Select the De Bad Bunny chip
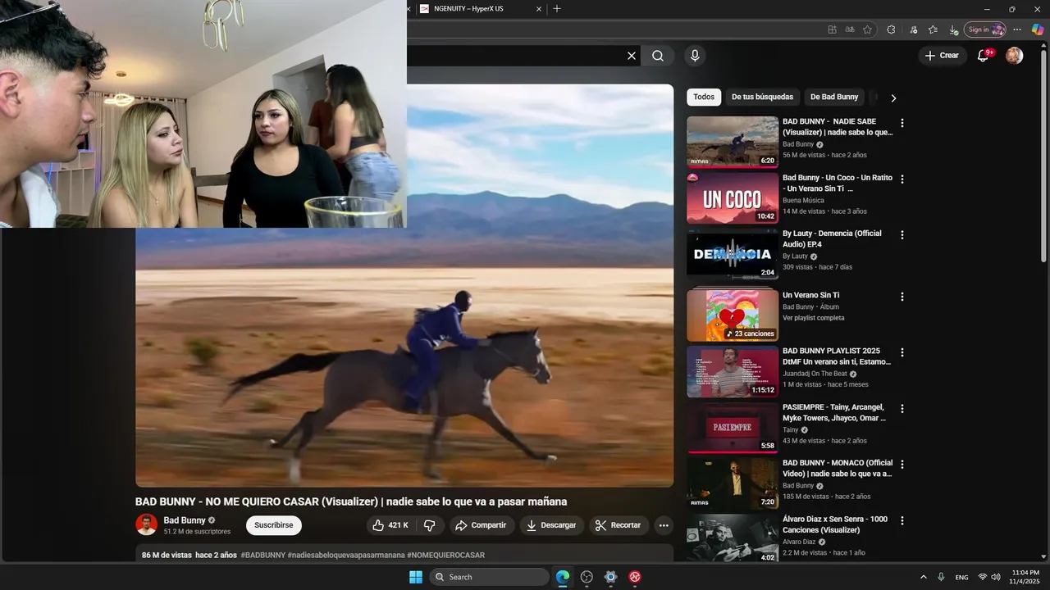The height and width of the screenshot is (590, 1050). tap(834, 97)
